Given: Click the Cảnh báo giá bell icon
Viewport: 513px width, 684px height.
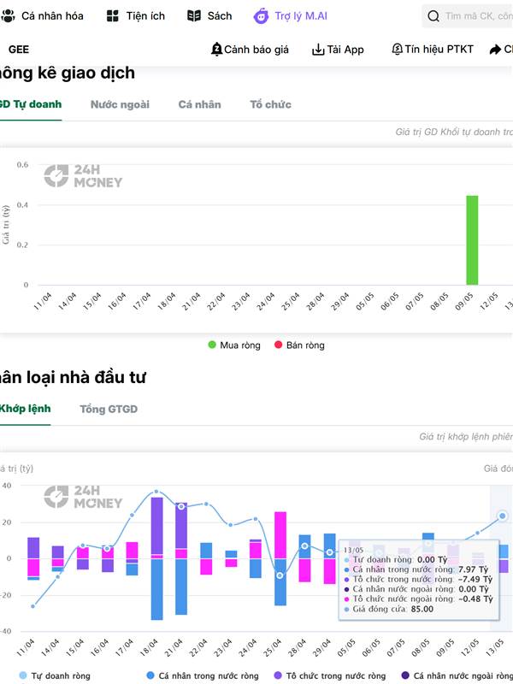Looking at the screenshot, I should 216,50.
